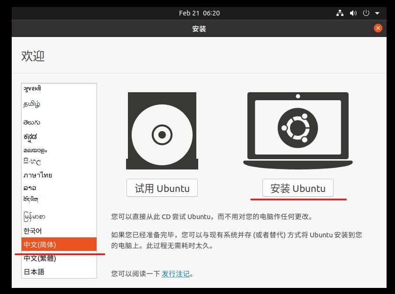Select తెలుగు in language list
This screenshot has width=395, height=294.
[x=59, y=122]
